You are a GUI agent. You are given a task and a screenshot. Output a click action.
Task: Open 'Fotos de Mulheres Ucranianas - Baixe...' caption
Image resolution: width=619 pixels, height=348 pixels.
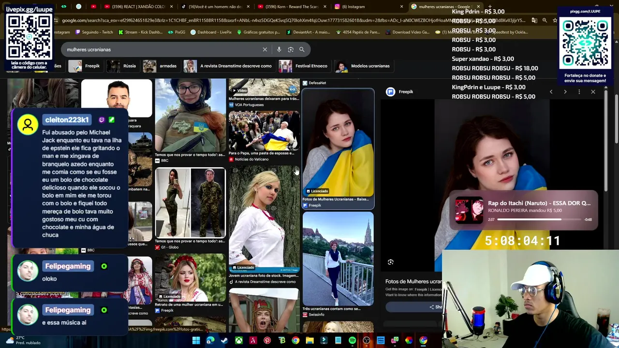point(336,199)
